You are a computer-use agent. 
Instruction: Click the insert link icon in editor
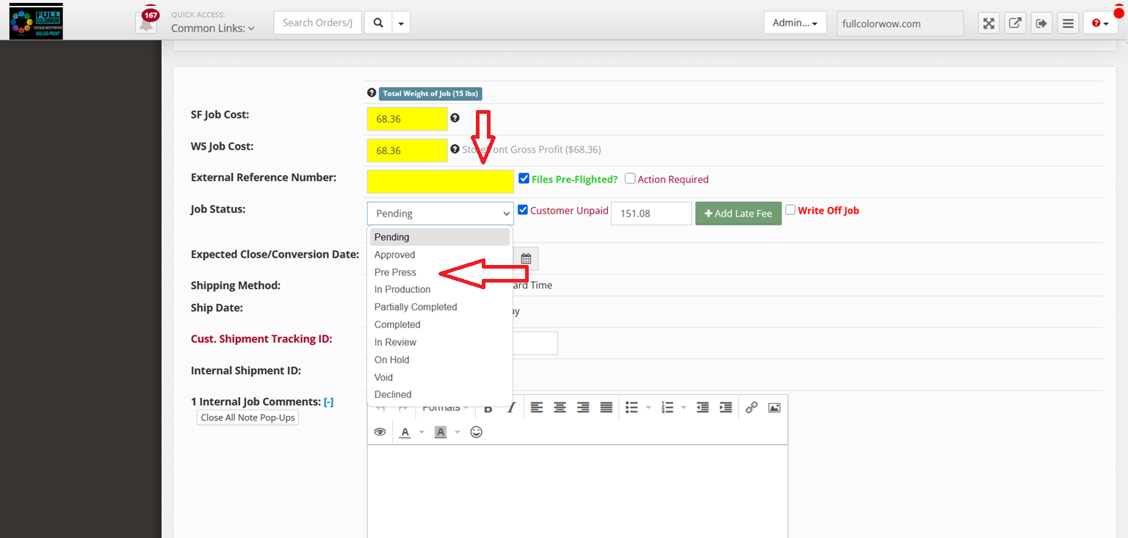pos(751,407)
